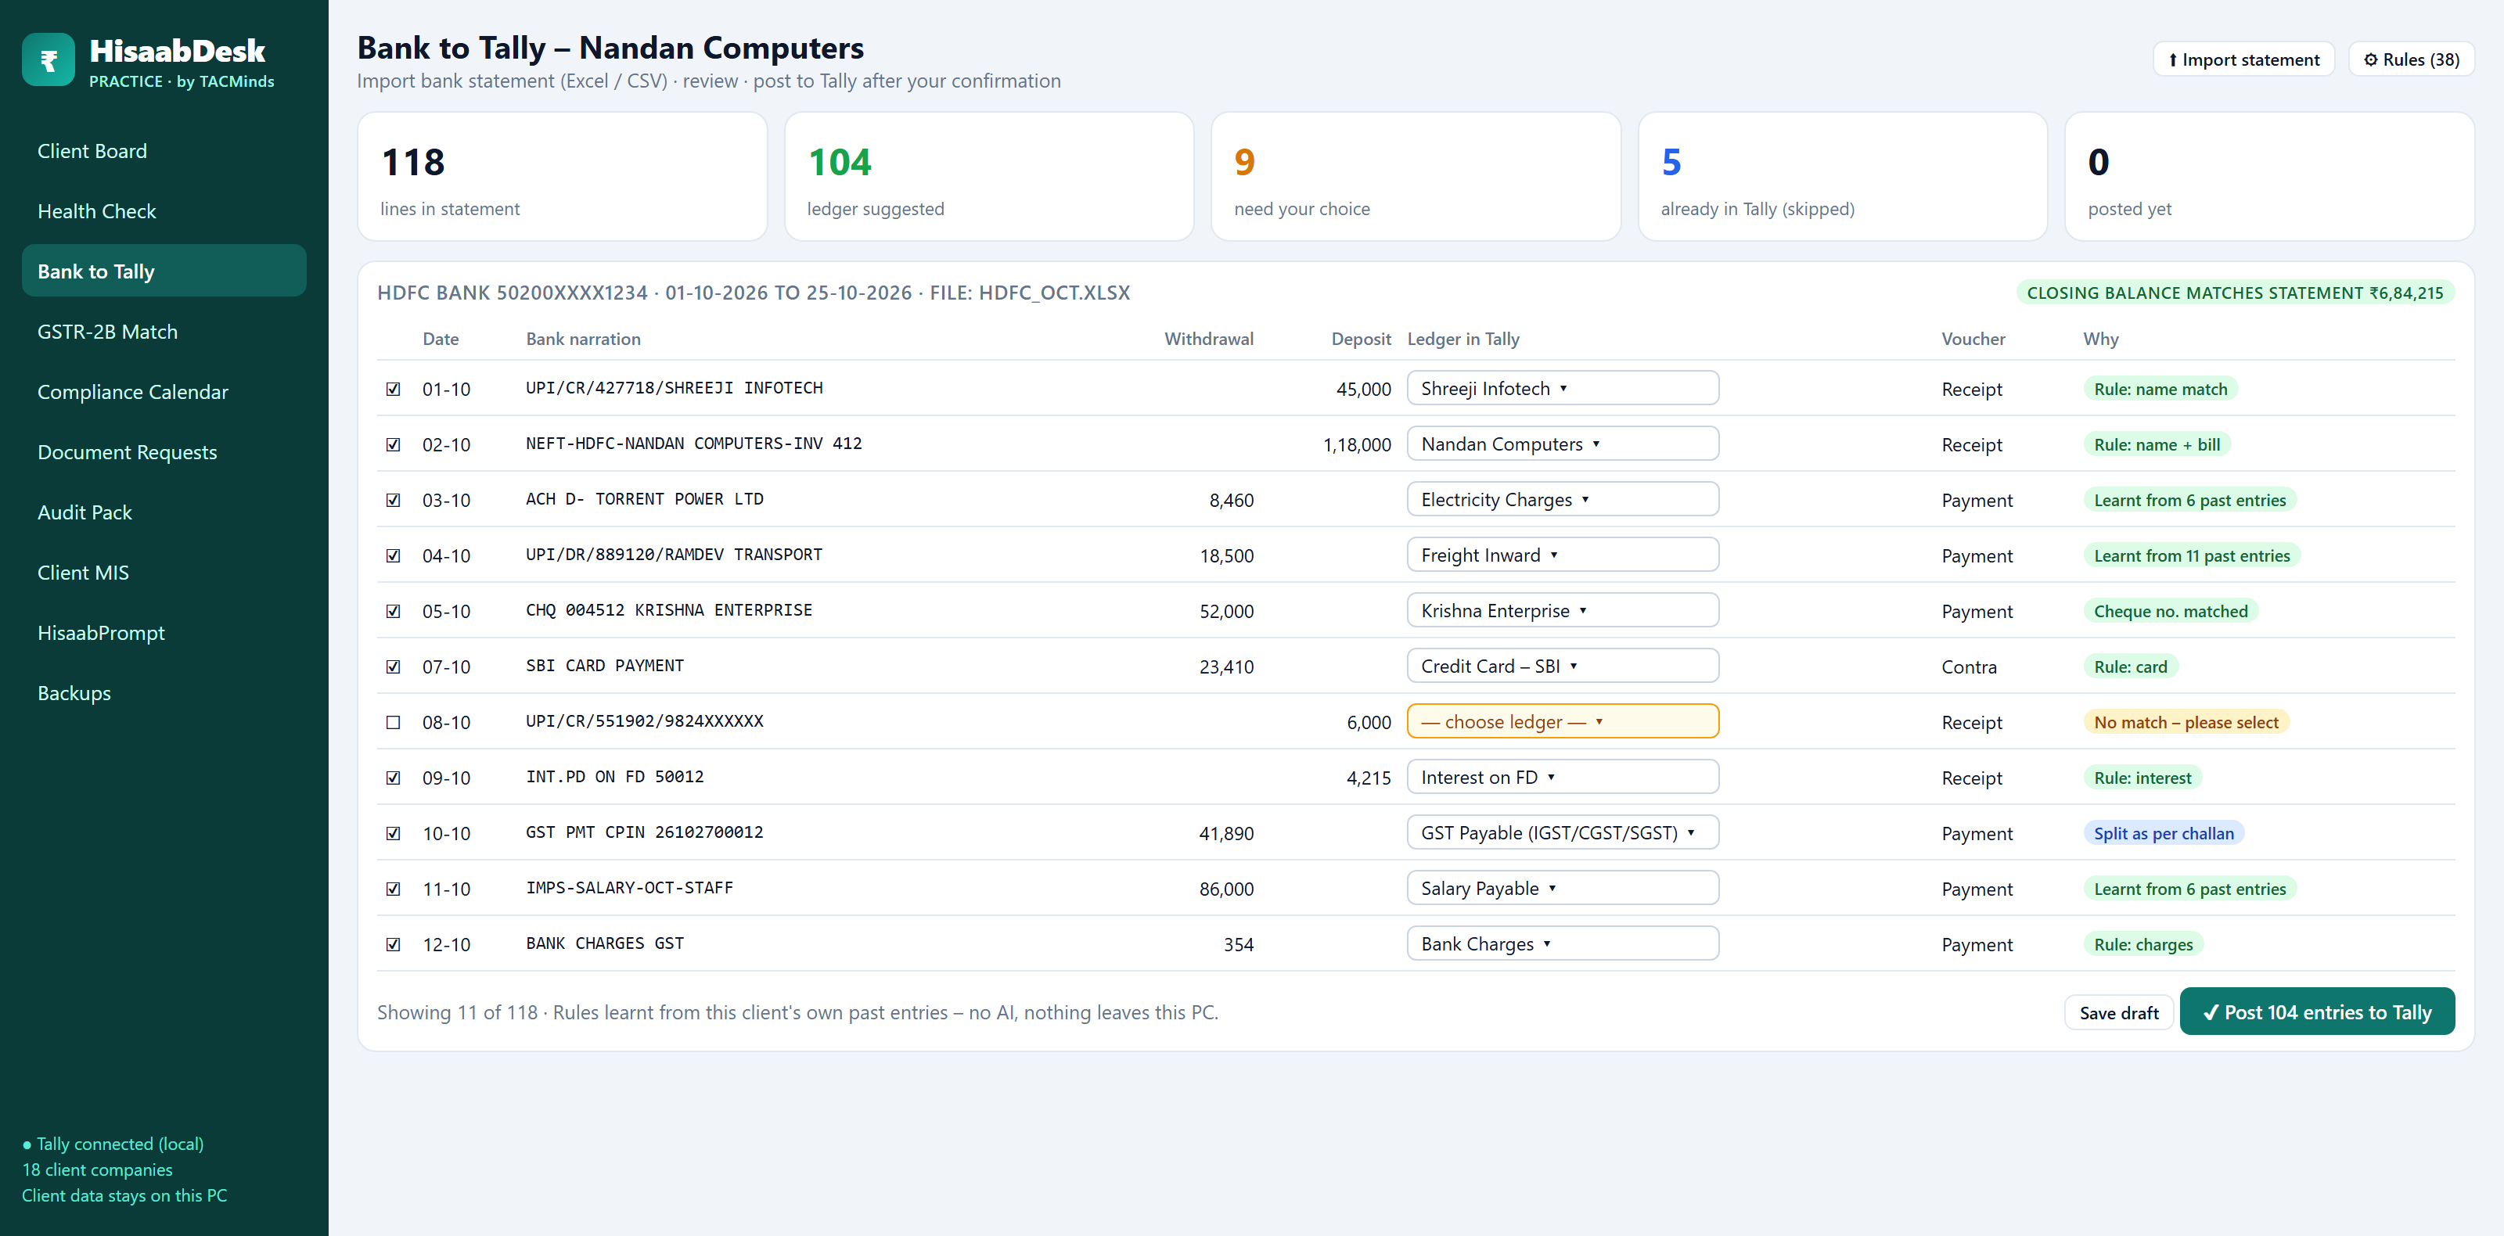Uncheck the 01-10 Shreeji Infotech row
The image size is (2504, 1236).
pos(393,389)
